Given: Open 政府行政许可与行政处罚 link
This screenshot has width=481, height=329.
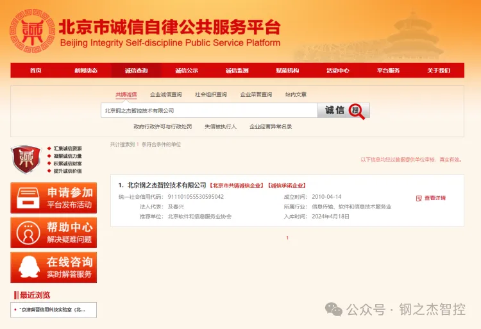Looking at the screenshot, I should (x=162, y=126).
